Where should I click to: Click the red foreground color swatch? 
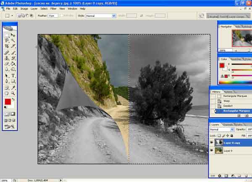[x=8, y=102]
